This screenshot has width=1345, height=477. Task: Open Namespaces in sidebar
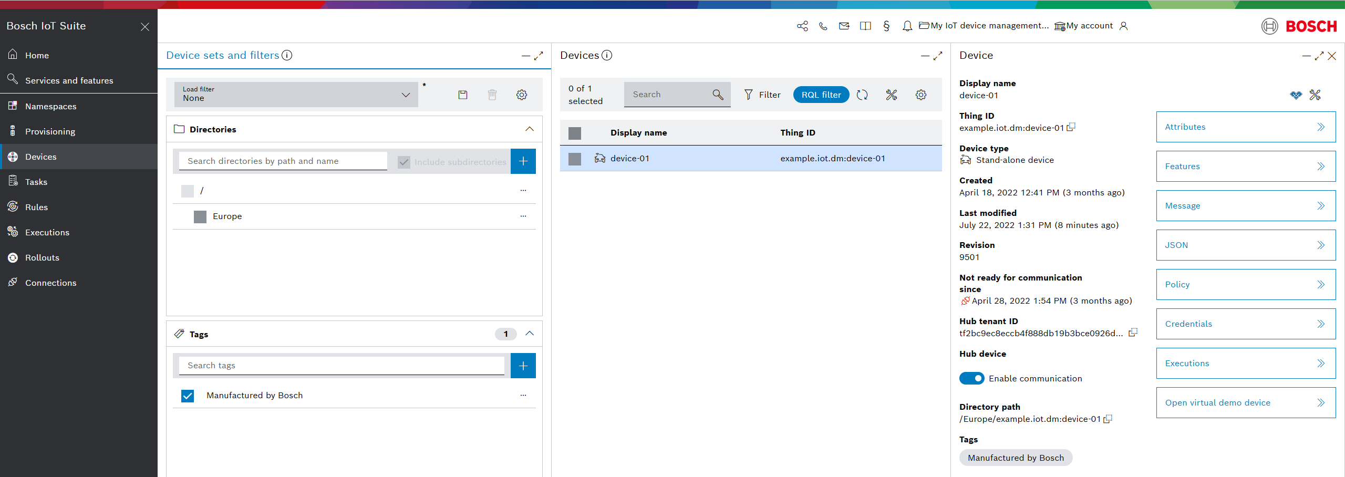click(x=79, y=106)
